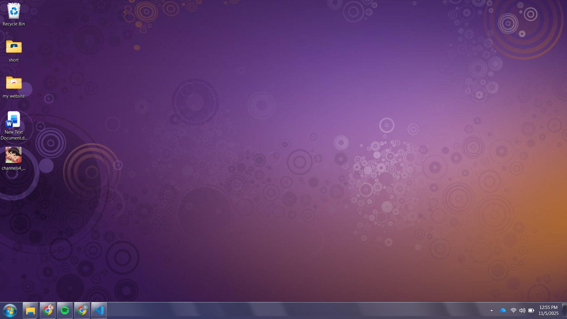Select the Recycle Bin desktop icon
This screenshot has height=319, width=567.
pos(14,11)
